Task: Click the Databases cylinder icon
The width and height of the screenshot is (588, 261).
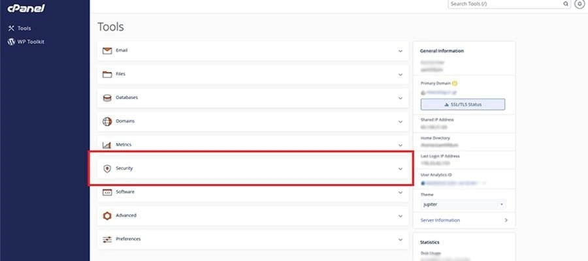Action: 107,98
